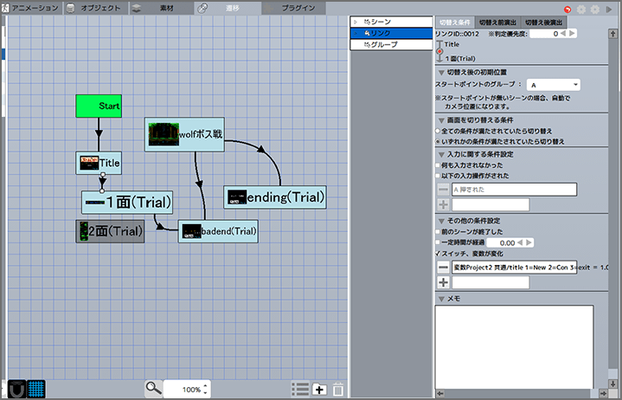
Task: Toggle the magnet snap icon
Action: pyautogui.click(x=16, y=388)
